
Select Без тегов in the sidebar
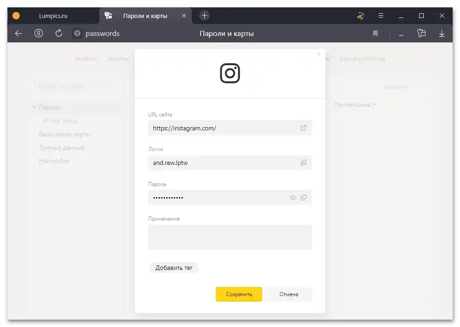coord(63,121)
